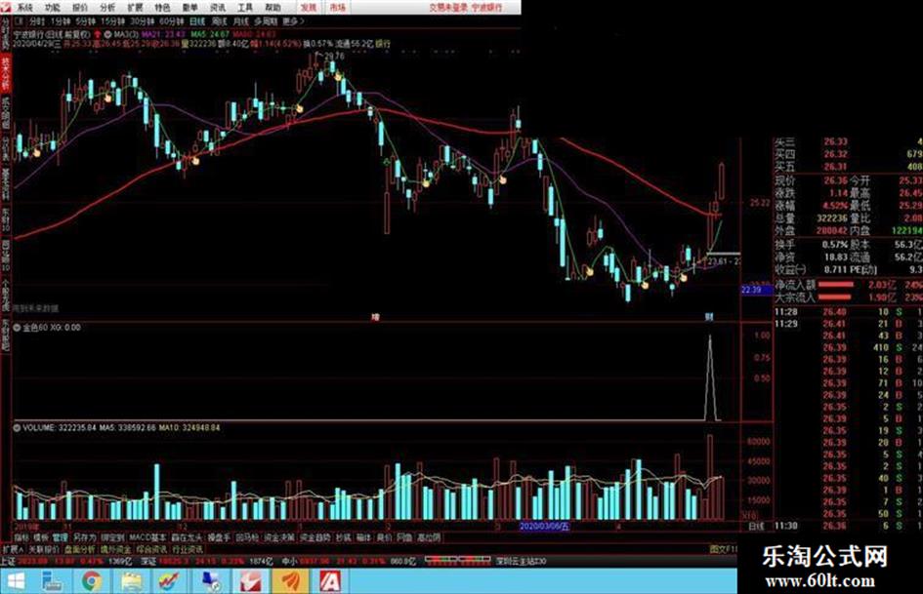The height and width of the screenshot is (594, 923).
Task: Open the 特色 menu
Action: [162, 8]
